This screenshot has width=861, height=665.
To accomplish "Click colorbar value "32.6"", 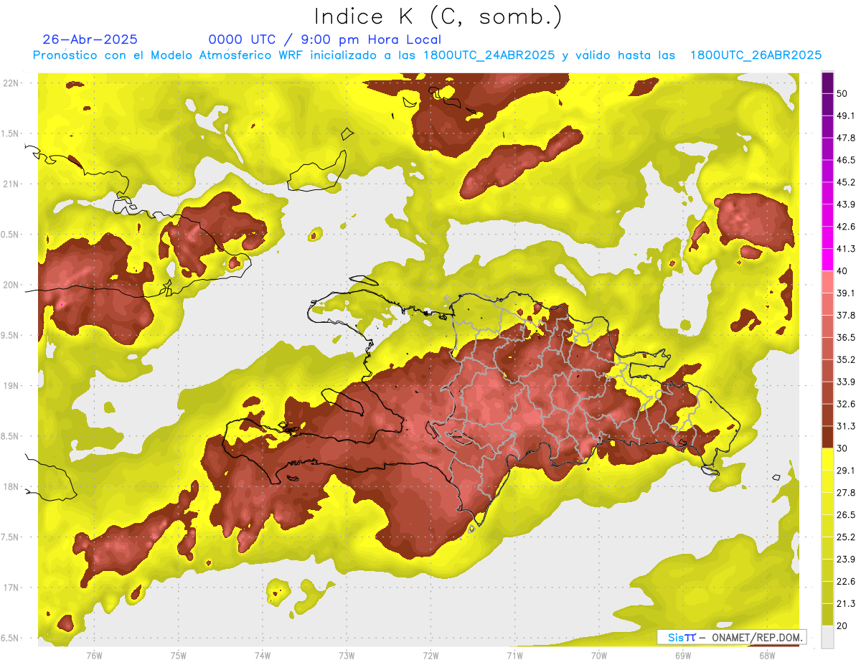I will point(846,404).
